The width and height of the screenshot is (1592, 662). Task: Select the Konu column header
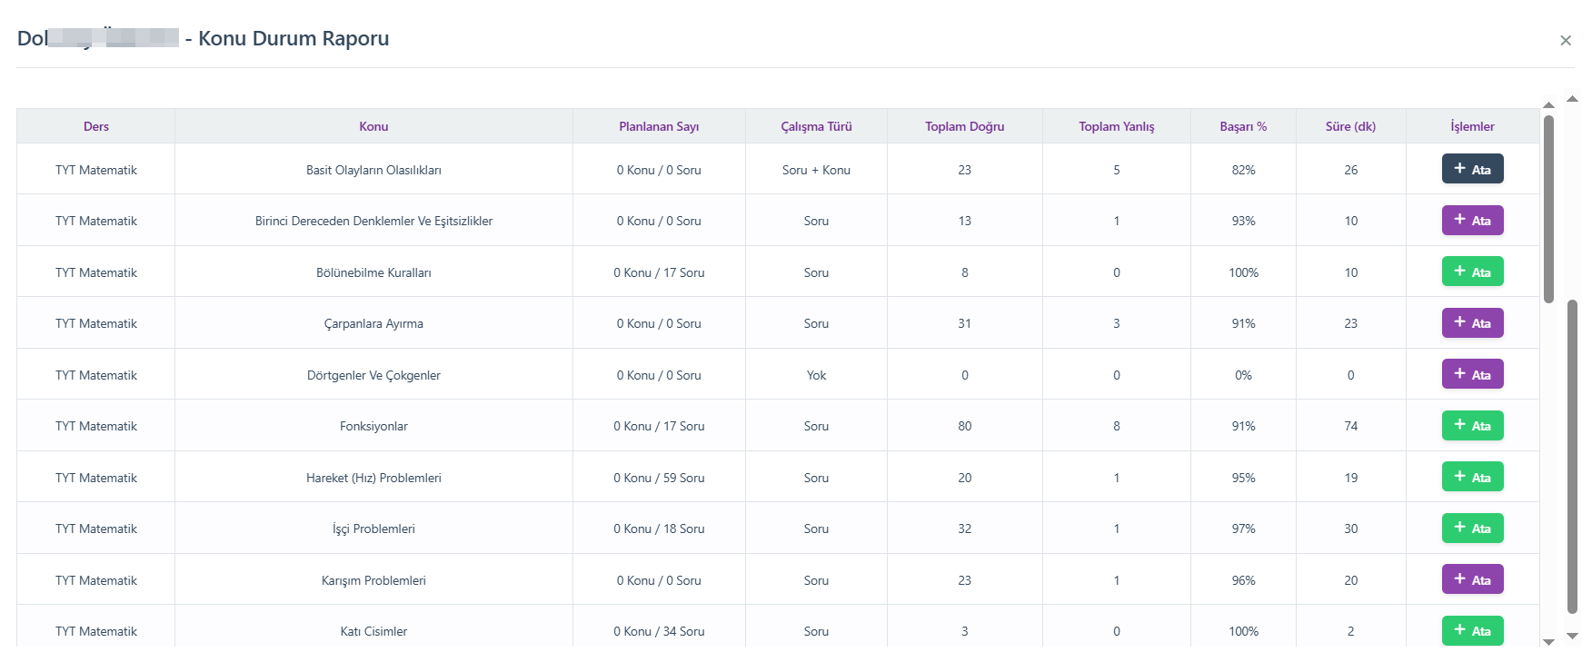(373, 126)
